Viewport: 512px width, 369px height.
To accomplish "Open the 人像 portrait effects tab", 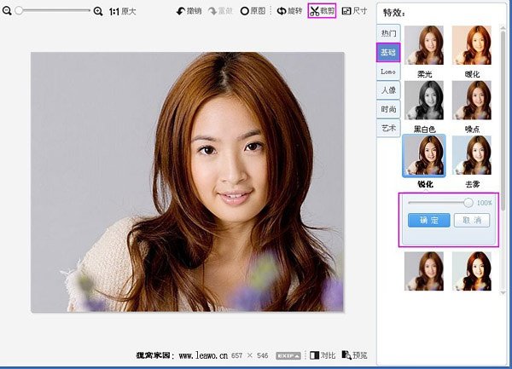I will (x=388, y=90).
